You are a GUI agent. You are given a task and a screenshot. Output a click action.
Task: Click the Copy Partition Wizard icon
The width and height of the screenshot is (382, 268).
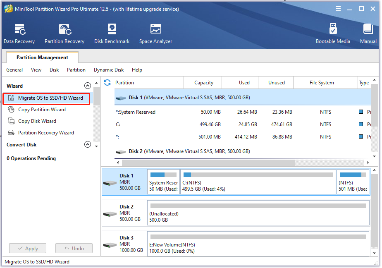[x=11, y=110]
